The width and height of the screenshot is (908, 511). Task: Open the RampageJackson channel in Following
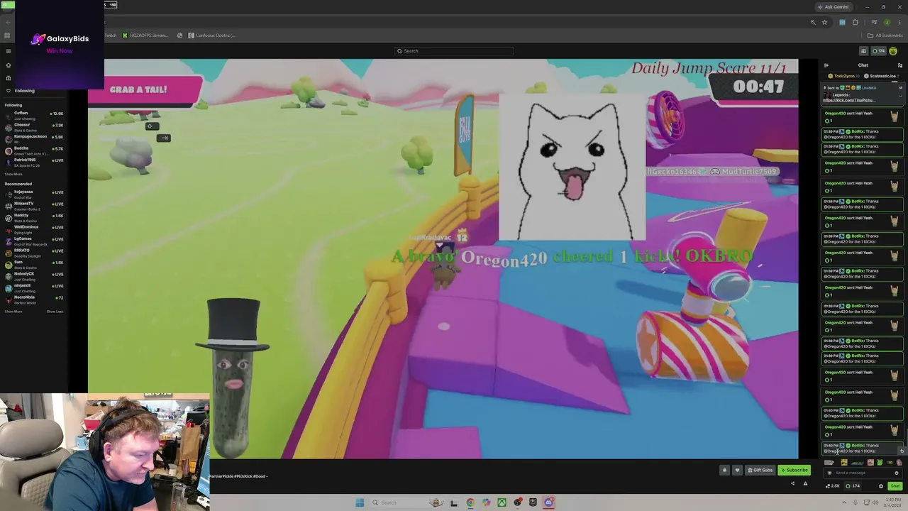click(x=34, y=138)
